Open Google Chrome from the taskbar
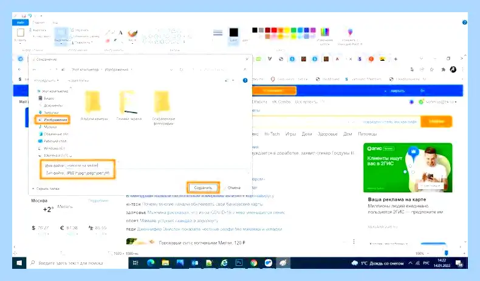 (253, 263)
